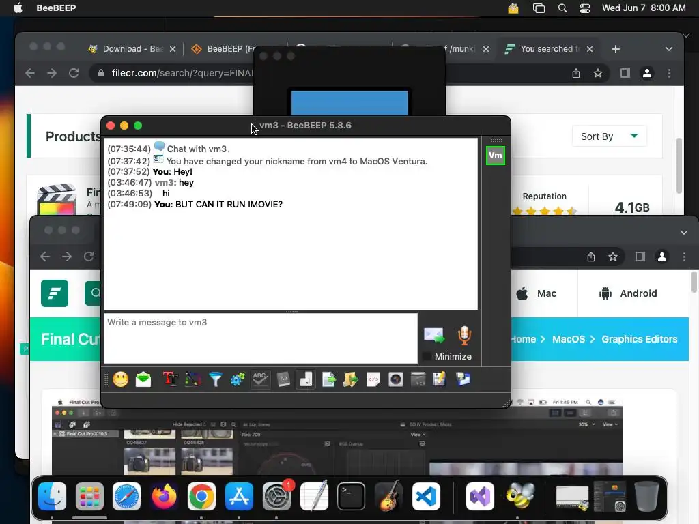Open Spotlight search in menu bar
Viewport: 699px width, 524px height.
(x=562, y=8)
